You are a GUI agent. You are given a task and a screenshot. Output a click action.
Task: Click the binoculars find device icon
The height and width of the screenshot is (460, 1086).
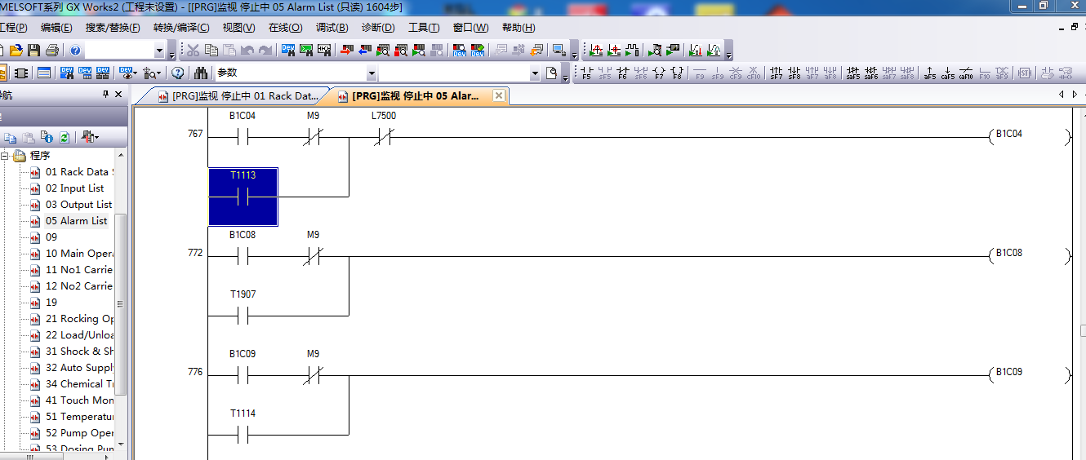(201, 73)
